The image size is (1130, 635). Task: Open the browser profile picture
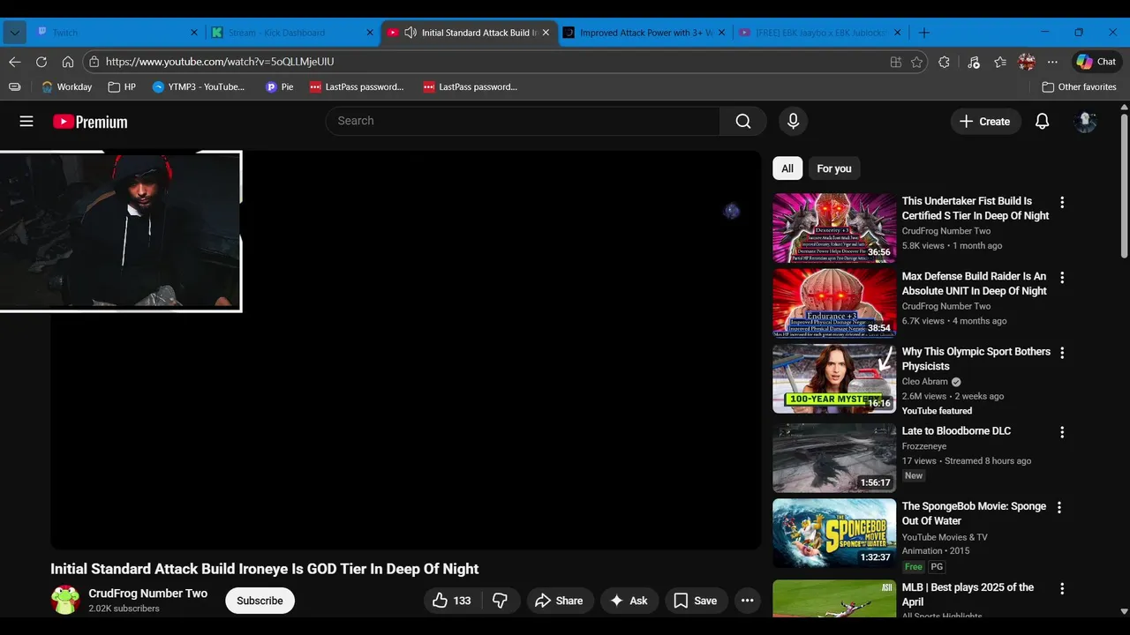point(1027,62)
